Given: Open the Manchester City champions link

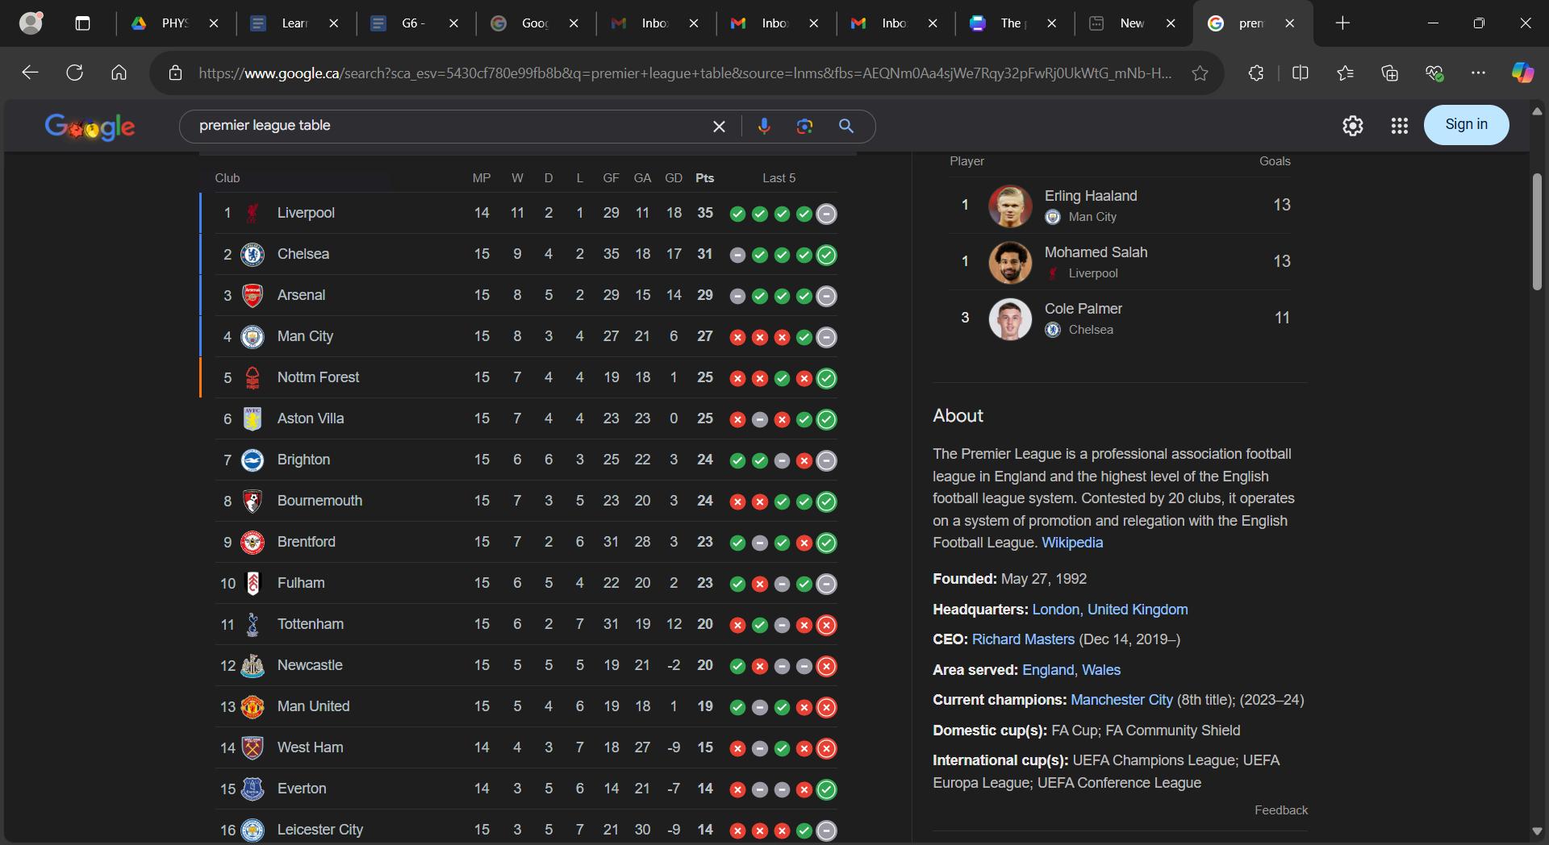Looking at the screenshot, I should coord(1121,700).
